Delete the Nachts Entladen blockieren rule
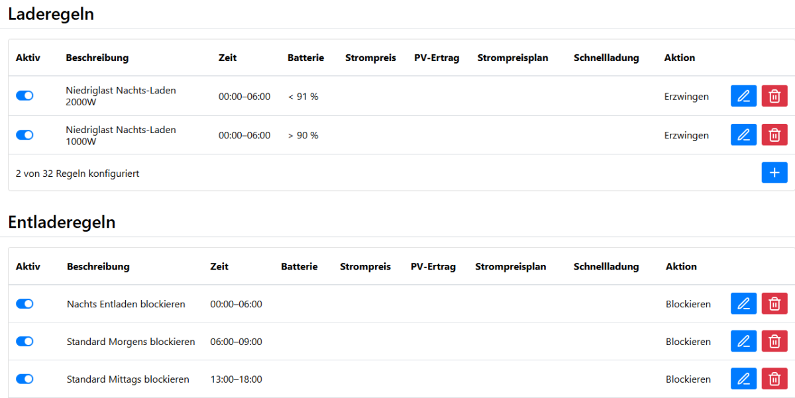The image size is (795, 398). click(774, 304)
